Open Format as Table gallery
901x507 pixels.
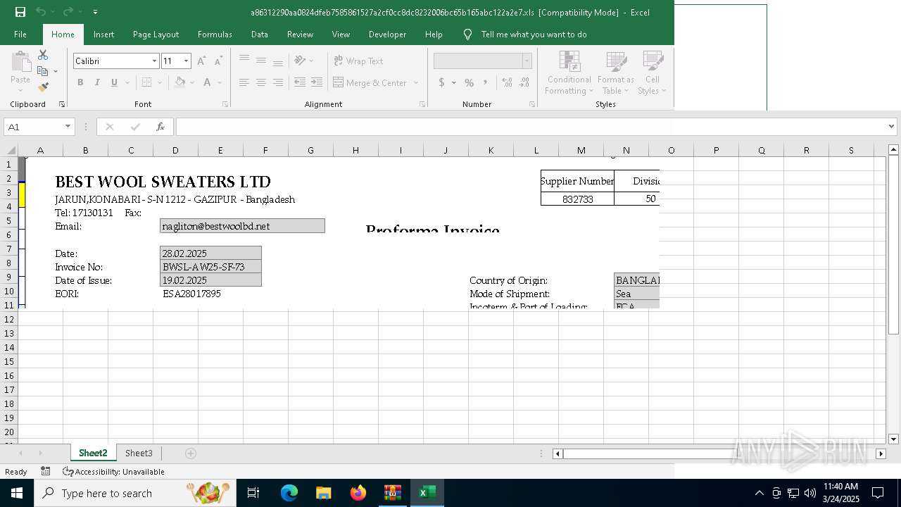pyautogui.click(x=616, y=73)
